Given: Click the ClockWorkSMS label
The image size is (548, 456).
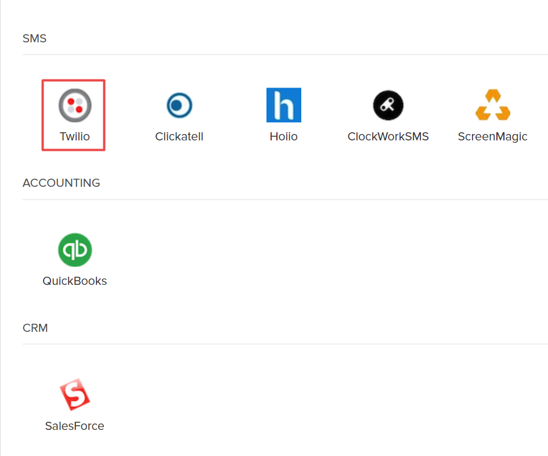Looking at the screenshot, I should pyautogui.click(x=388, y=136).
